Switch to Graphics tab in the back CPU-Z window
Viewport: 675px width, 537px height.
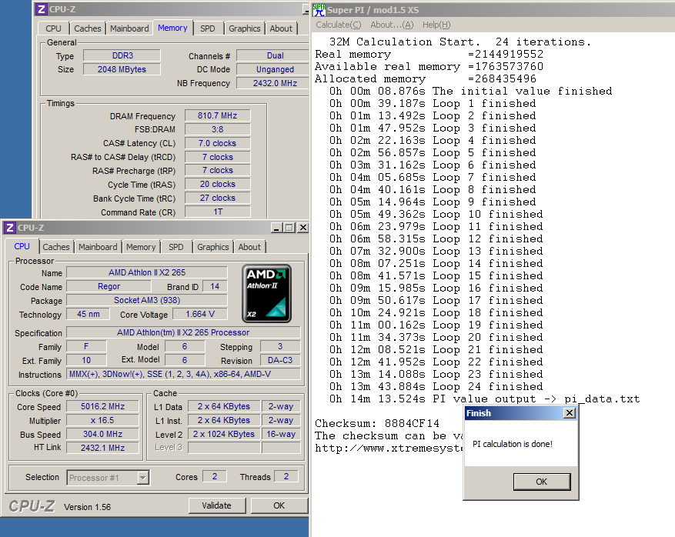[x=245, y=28]
